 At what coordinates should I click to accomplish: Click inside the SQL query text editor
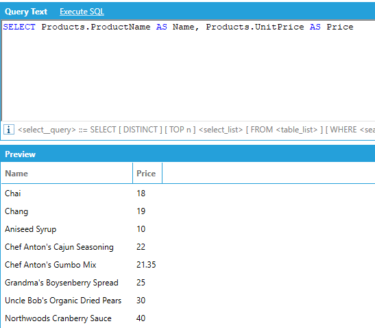click(189, 71)
